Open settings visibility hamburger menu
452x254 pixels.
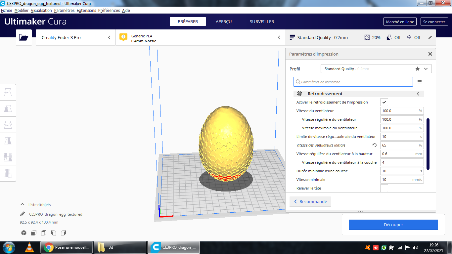(x=420, y=82)
